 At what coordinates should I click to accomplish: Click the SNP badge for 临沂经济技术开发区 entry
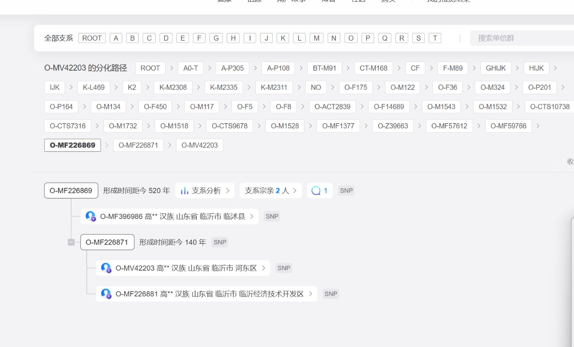pyautogui.click(x=330, y=294)
